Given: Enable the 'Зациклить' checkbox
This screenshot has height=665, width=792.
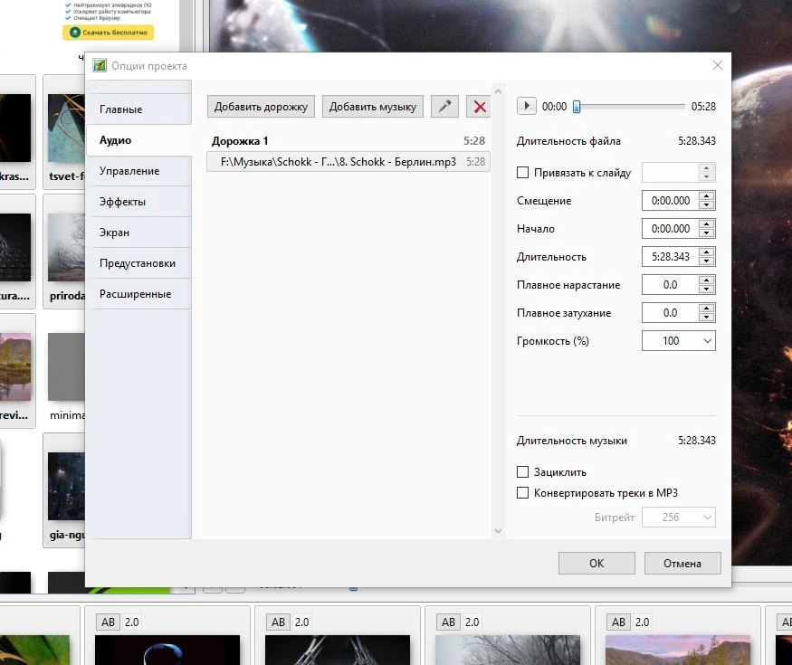Looking at the screenshot, I should pyautogui.click(x=523, y=471).
